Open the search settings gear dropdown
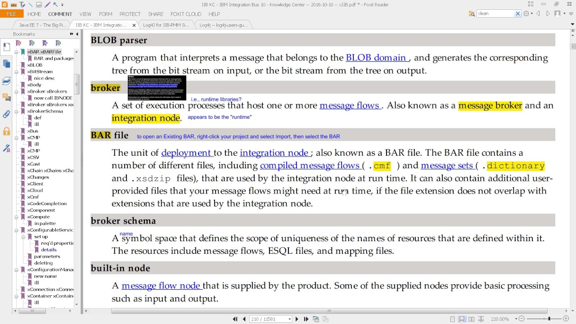Viewport: 576px width, 324px height. [528, 13]
